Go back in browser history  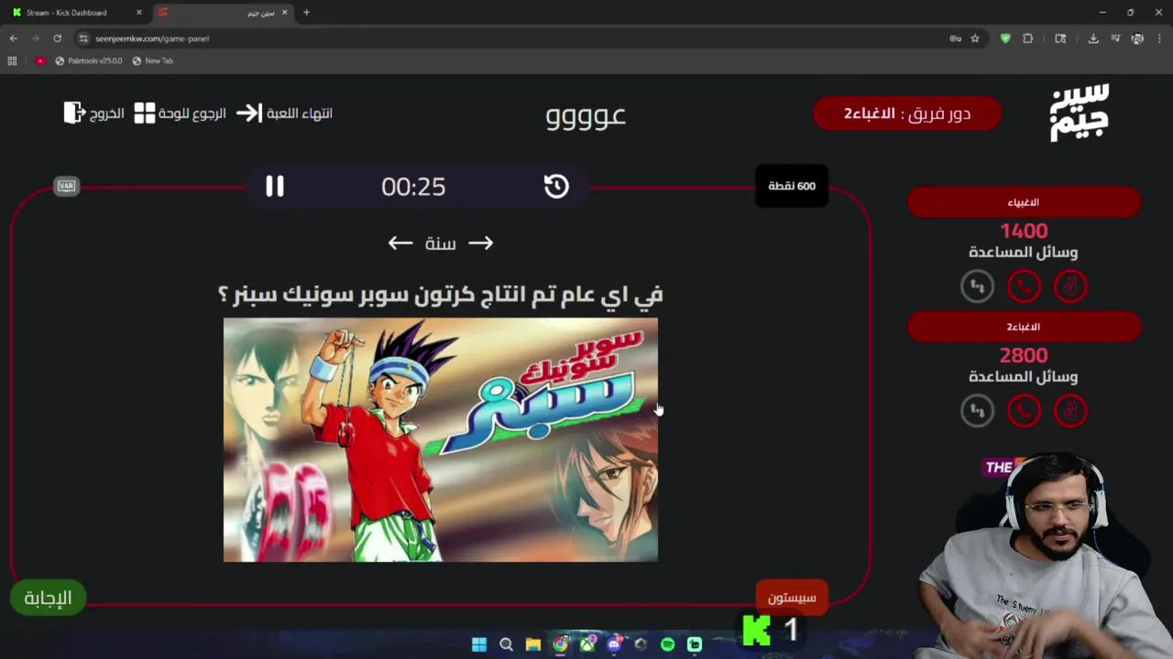point(13,38)
